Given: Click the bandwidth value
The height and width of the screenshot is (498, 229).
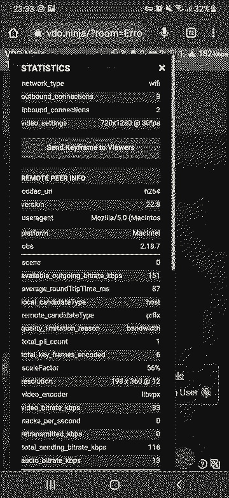Looking at the screenshot, I should coord(144,328).
